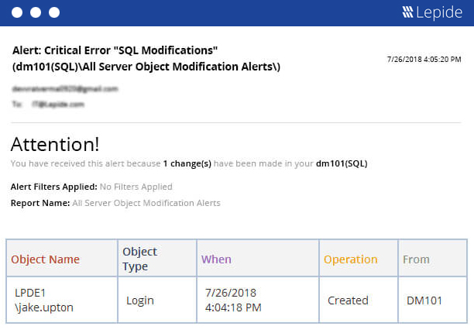Click the '1 change(s)' bold text

[187, 163]
